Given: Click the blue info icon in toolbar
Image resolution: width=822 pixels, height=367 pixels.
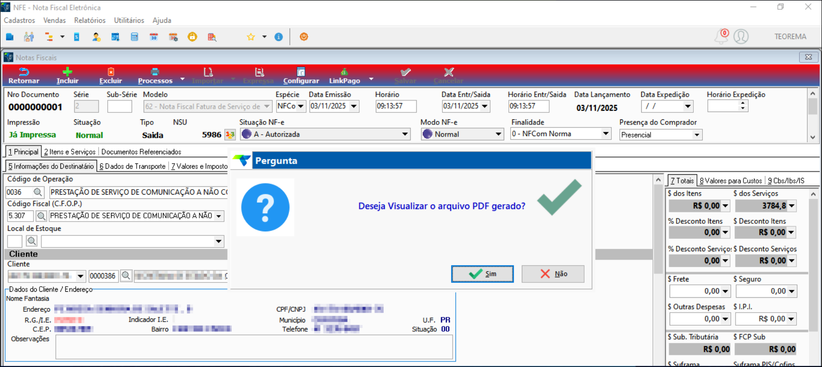Looking at the screenshot, I should coord(278,37).
